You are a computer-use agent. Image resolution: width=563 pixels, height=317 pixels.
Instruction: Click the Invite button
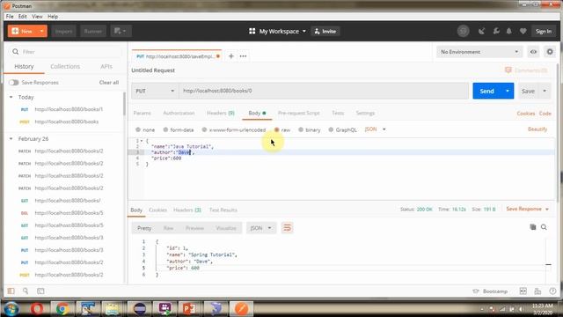click(x=325, y=32)
